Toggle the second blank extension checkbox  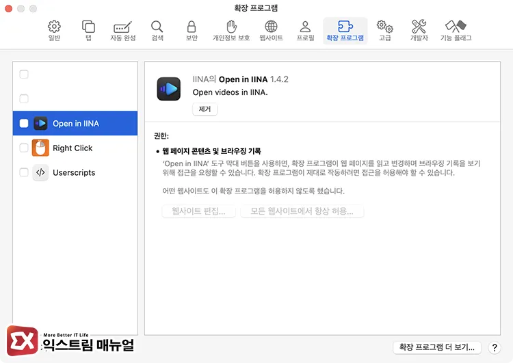[x=24, y=98]
